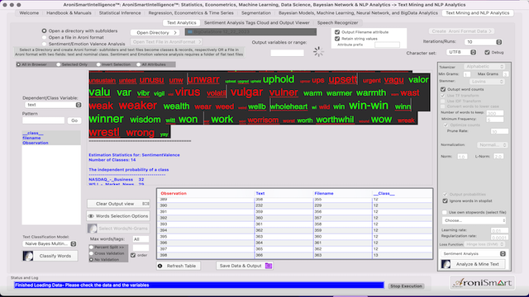Click the word 'vulgar' in tag cloud
Viewport: 529px width, 297px height.
(x=246, y=92)
